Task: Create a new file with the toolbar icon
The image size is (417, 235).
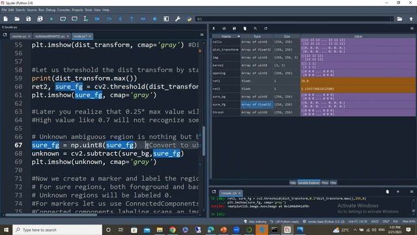Action: pos(6,19)
